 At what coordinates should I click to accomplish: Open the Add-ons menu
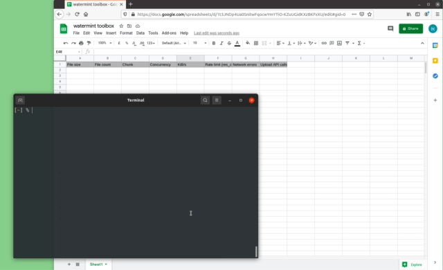pos(169,33)
